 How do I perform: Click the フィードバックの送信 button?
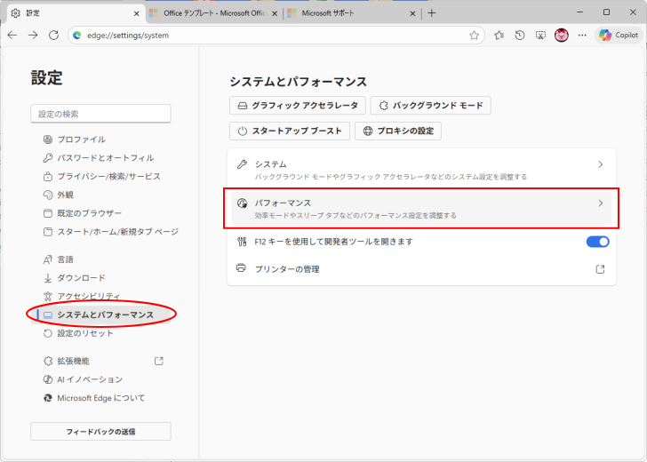point(100,432)
